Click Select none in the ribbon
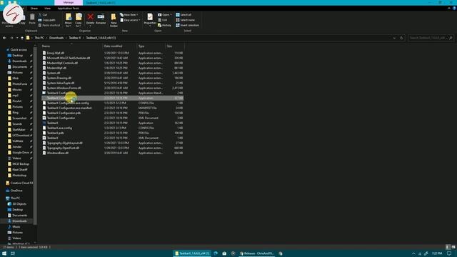 [x=185, y=20]
